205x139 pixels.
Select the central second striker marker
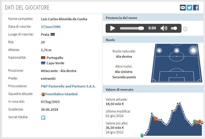[x=177, y=50]
